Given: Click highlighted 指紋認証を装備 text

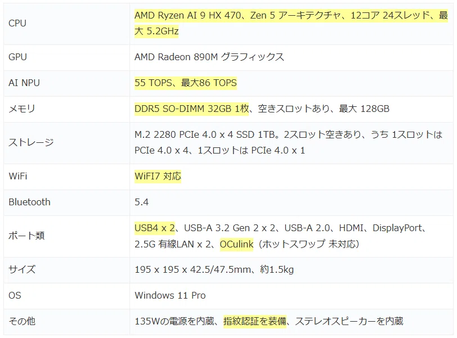Looking at the screenshot, I should pyautogui.click(x=255, y=321).
